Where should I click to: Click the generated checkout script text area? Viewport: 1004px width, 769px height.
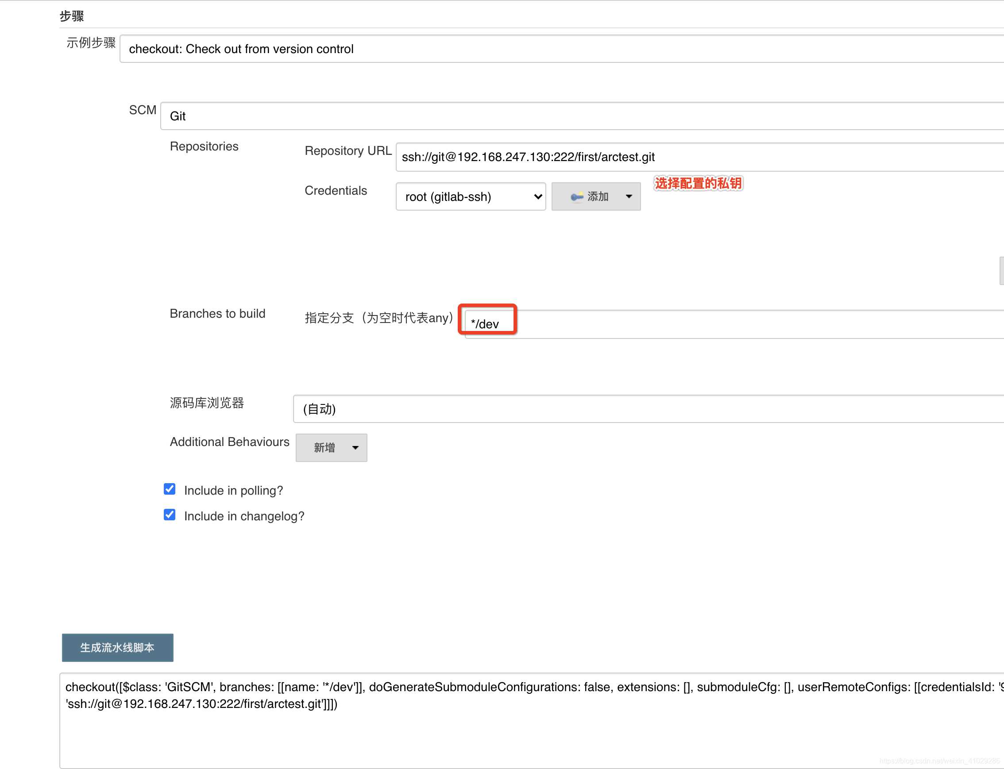click(x=532, y=721)
